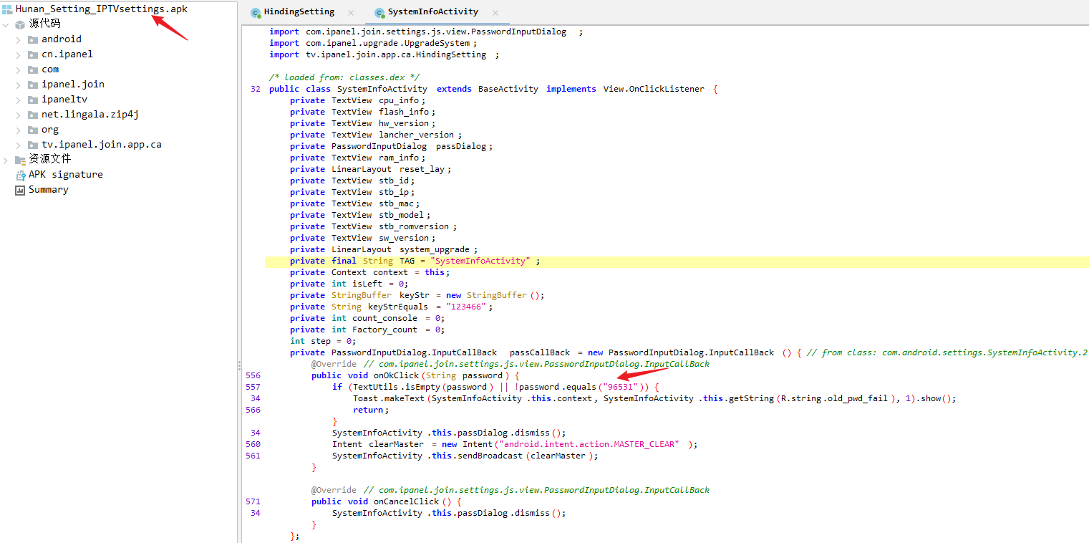
Task: Click the class icon on the SystemInfoActivity tab
Action: tap(379, 13)
